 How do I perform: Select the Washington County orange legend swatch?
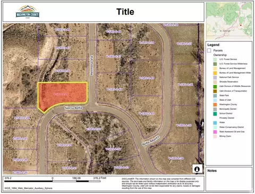[x=215, y=104]
